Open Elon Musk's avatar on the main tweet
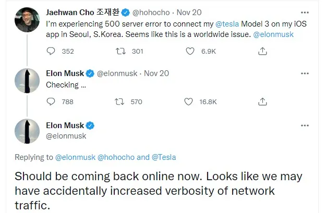Image resolution: width=326 pixels, height=213 pixels. click(27, 131)
